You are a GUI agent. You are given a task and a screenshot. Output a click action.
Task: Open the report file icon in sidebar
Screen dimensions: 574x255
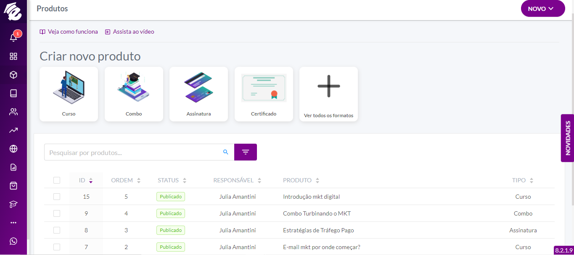click(x=13, y=167)
